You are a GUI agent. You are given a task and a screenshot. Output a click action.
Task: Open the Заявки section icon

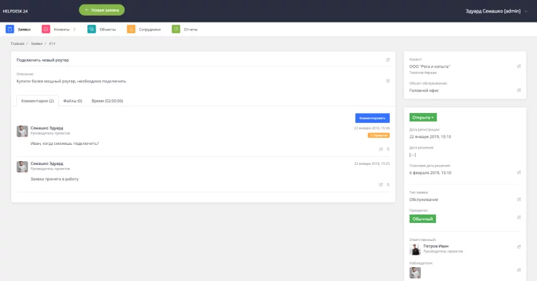pyautogui.click(x=10, y=29)
